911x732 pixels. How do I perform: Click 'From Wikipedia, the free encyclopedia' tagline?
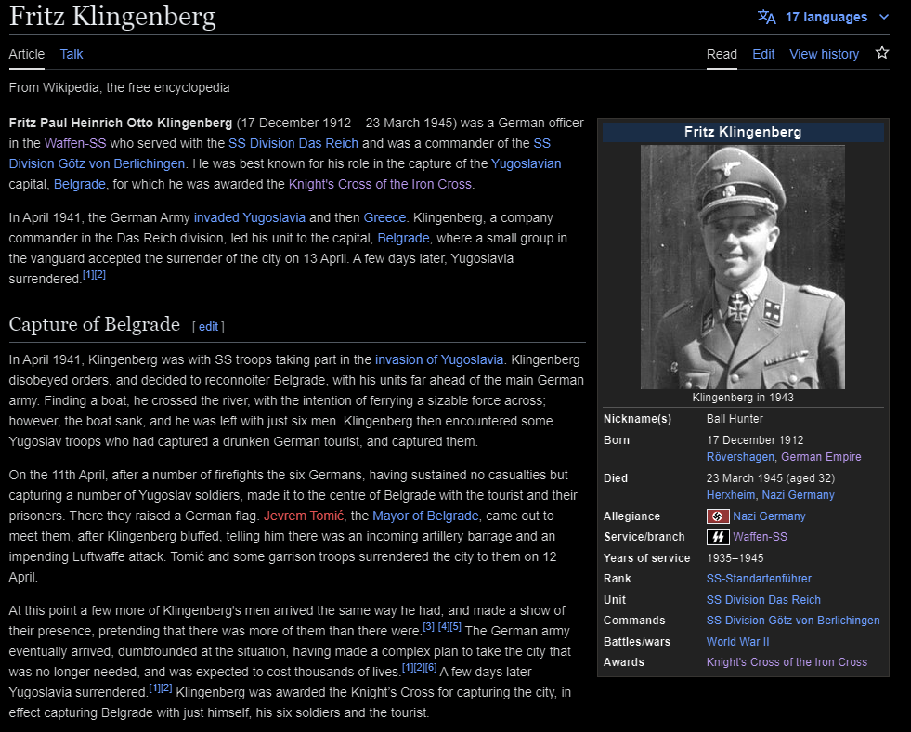(x=119, y=87)
